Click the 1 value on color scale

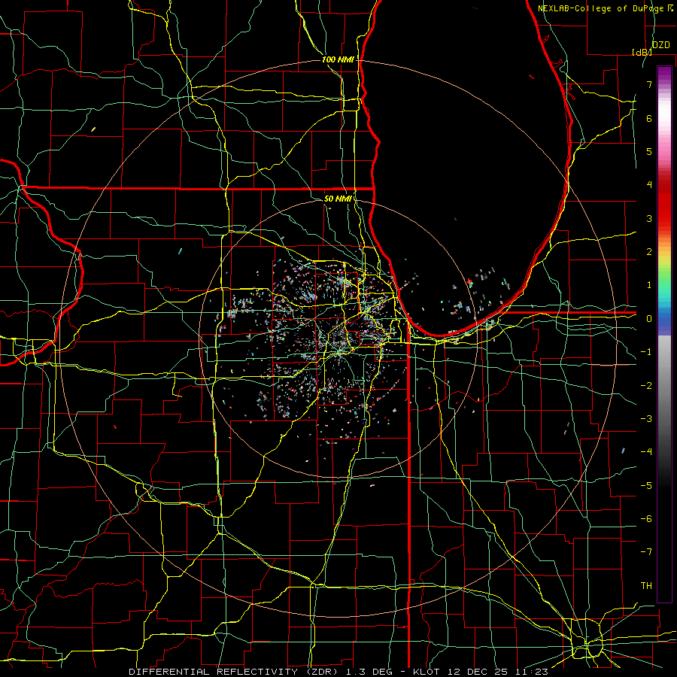point(649,285)
